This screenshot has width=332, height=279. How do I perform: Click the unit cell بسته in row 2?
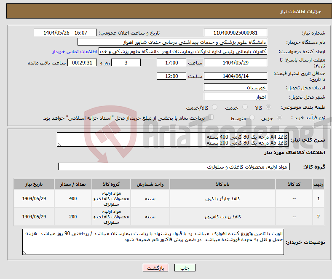click(x=150, y=217)
